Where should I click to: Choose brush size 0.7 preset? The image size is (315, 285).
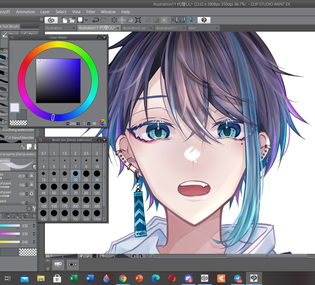(44, 150)
